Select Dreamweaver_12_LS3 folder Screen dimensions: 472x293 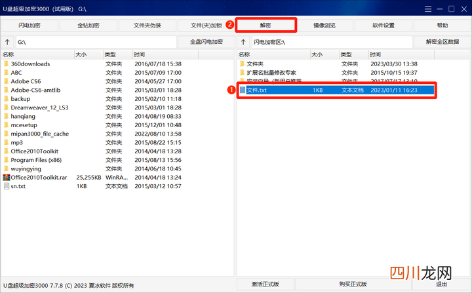[39, 107]
